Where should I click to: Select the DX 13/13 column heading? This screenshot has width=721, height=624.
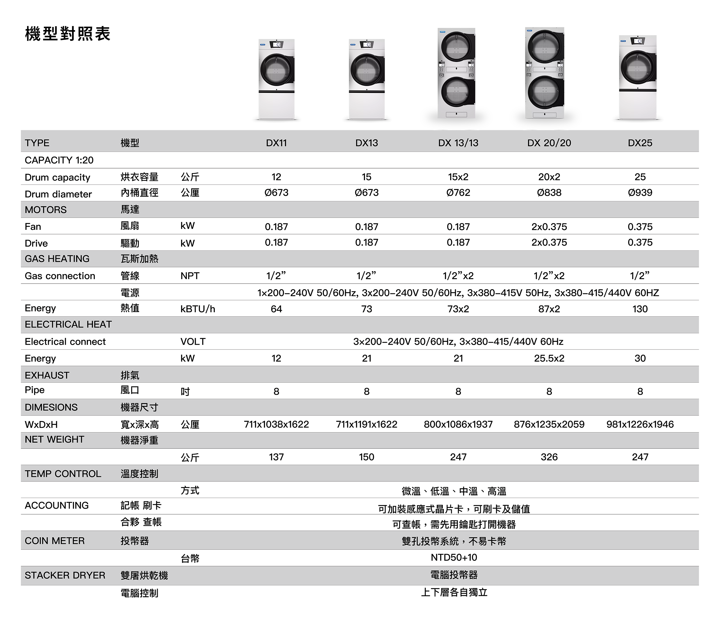[458, 143]
